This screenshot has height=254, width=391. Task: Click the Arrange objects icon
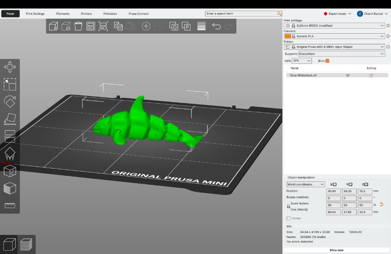pos(90,26)
